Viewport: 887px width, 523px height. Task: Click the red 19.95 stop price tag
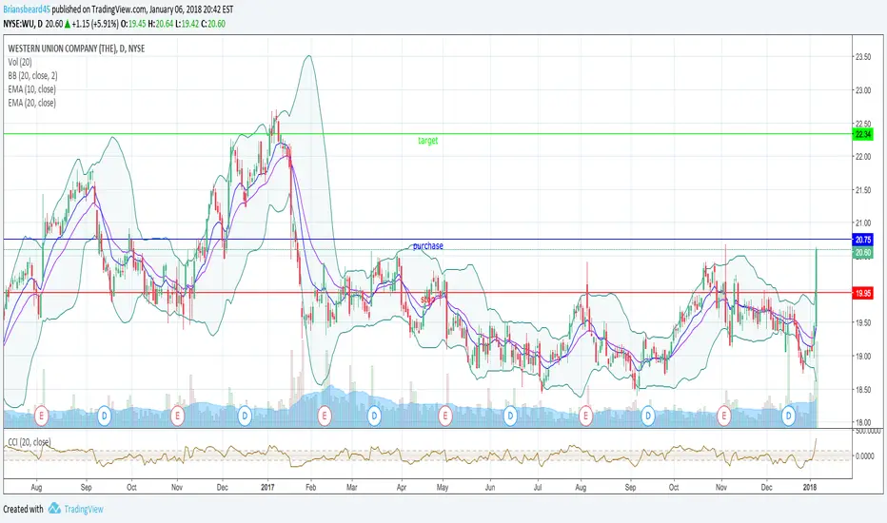[x=863, y=293]
